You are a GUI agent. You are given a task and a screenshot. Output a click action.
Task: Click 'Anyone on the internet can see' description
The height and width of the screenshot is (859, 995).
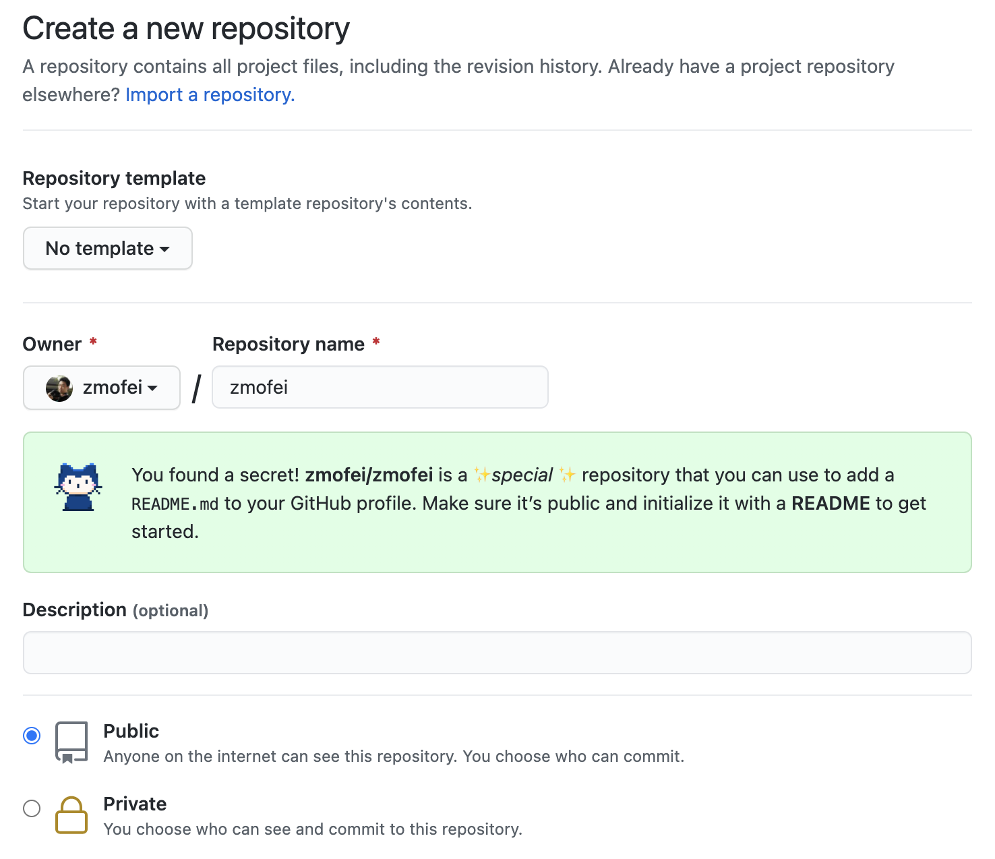click(x=394, y=757)
